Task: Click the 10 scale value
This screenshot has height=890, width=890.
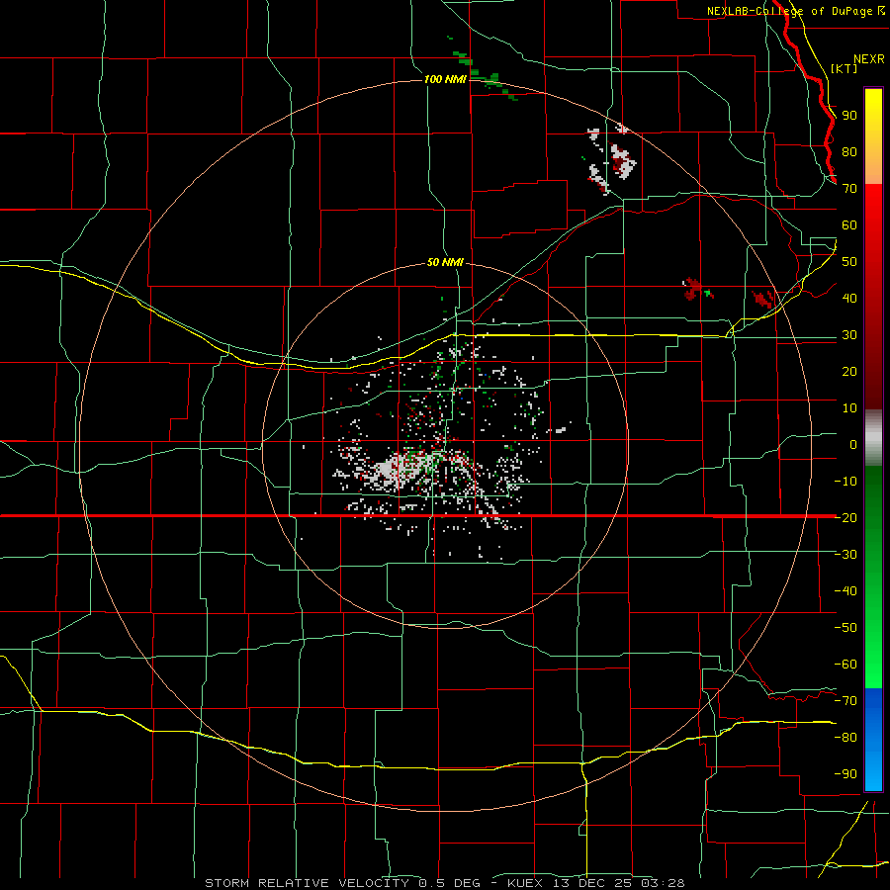Action: tap(849, 408)
